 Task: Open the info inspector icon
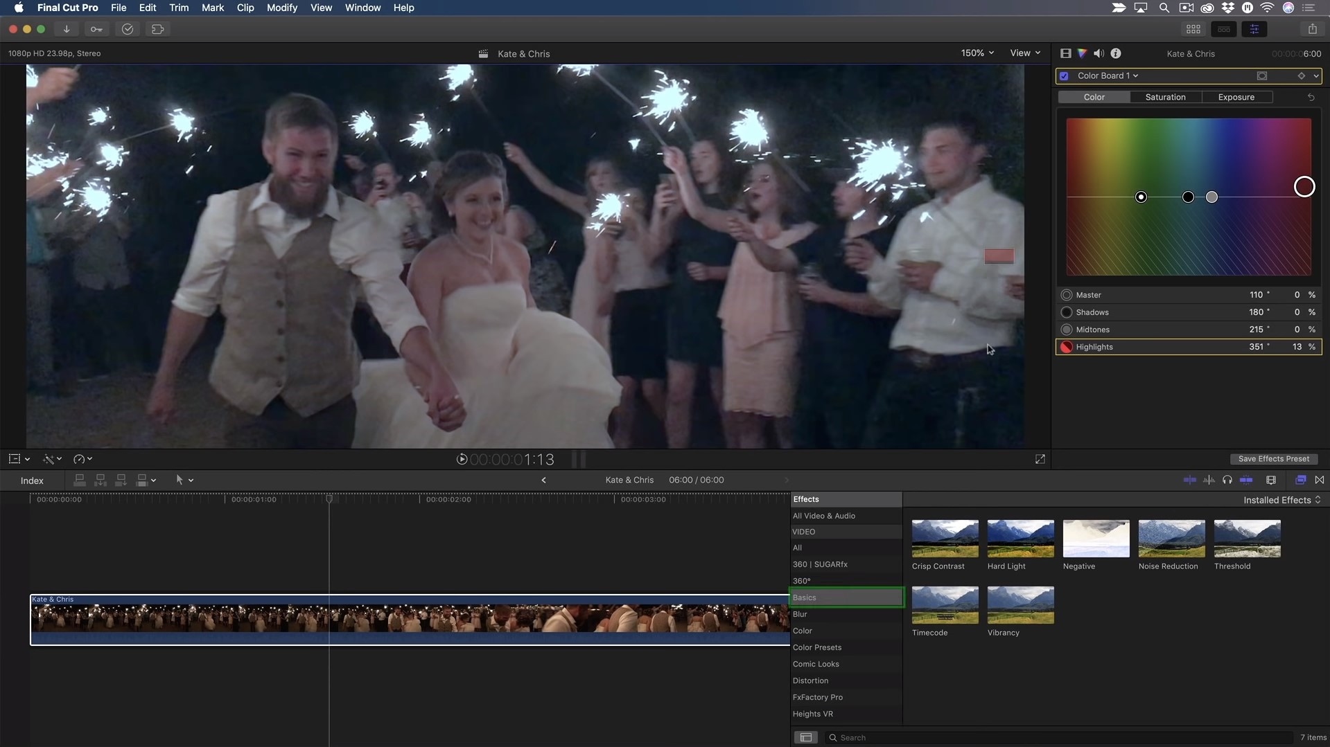(x=1116, y=53)
